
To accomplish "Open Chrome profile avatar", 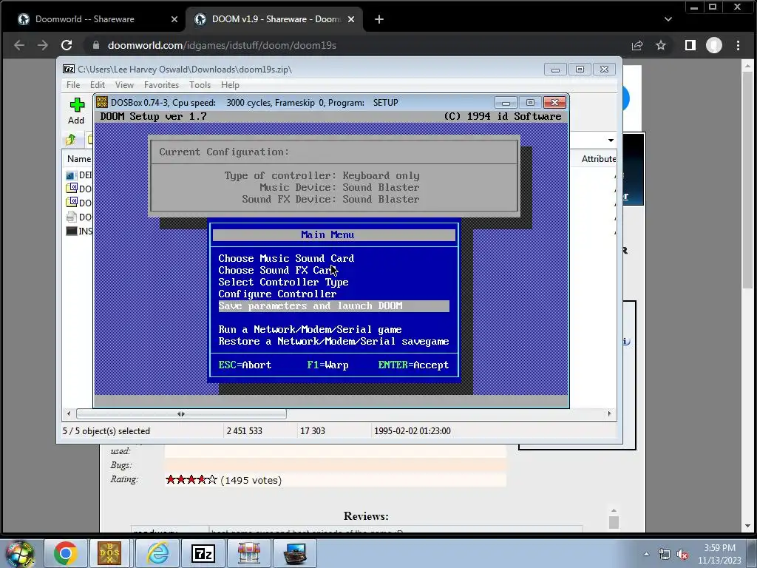I will [714, 45].
